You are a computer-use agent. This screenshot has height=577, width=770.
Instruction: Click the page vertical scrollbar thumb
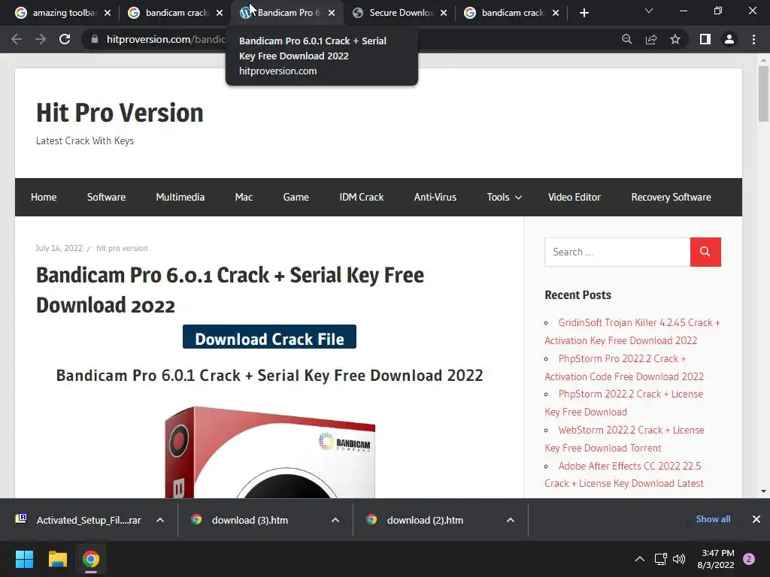pyautogui.click(x=763, y=94)
